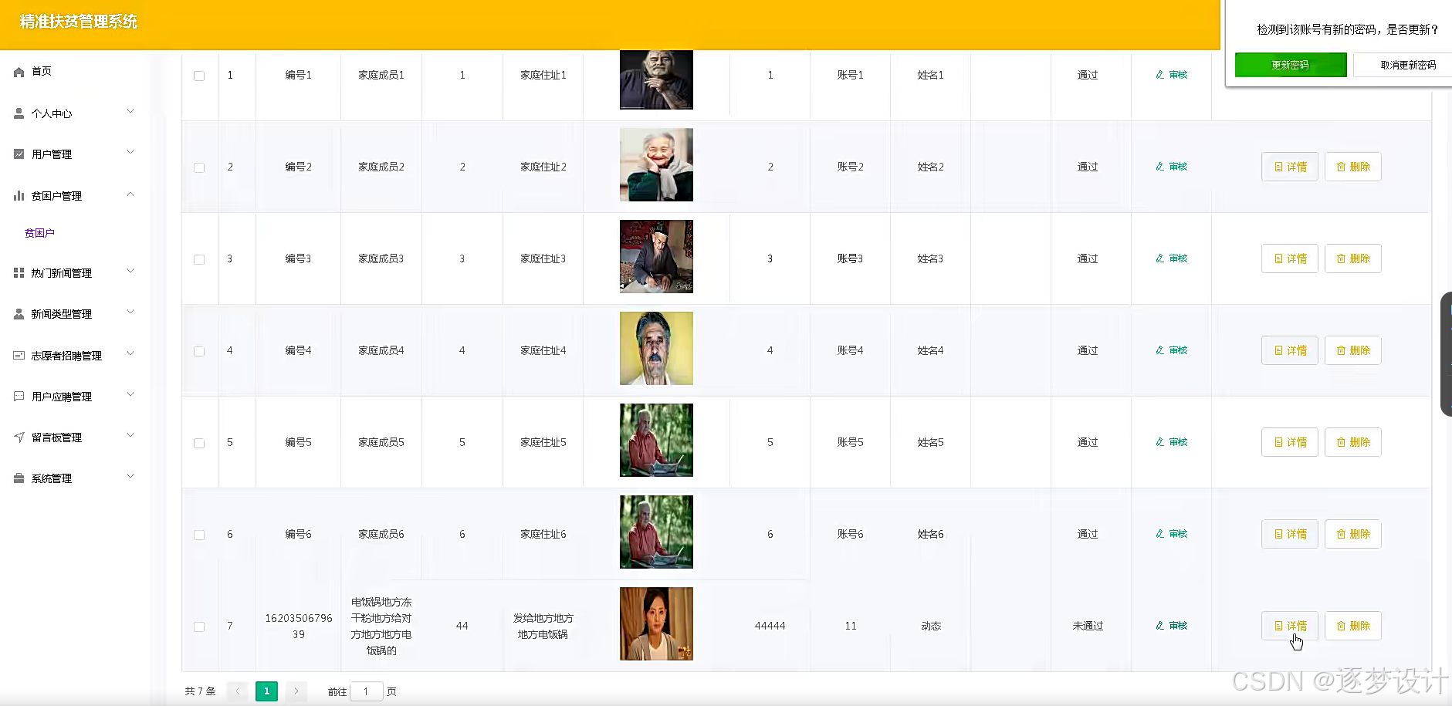
Task: Click the user icon beside 新闻类型管理
Action: [19, 314]
